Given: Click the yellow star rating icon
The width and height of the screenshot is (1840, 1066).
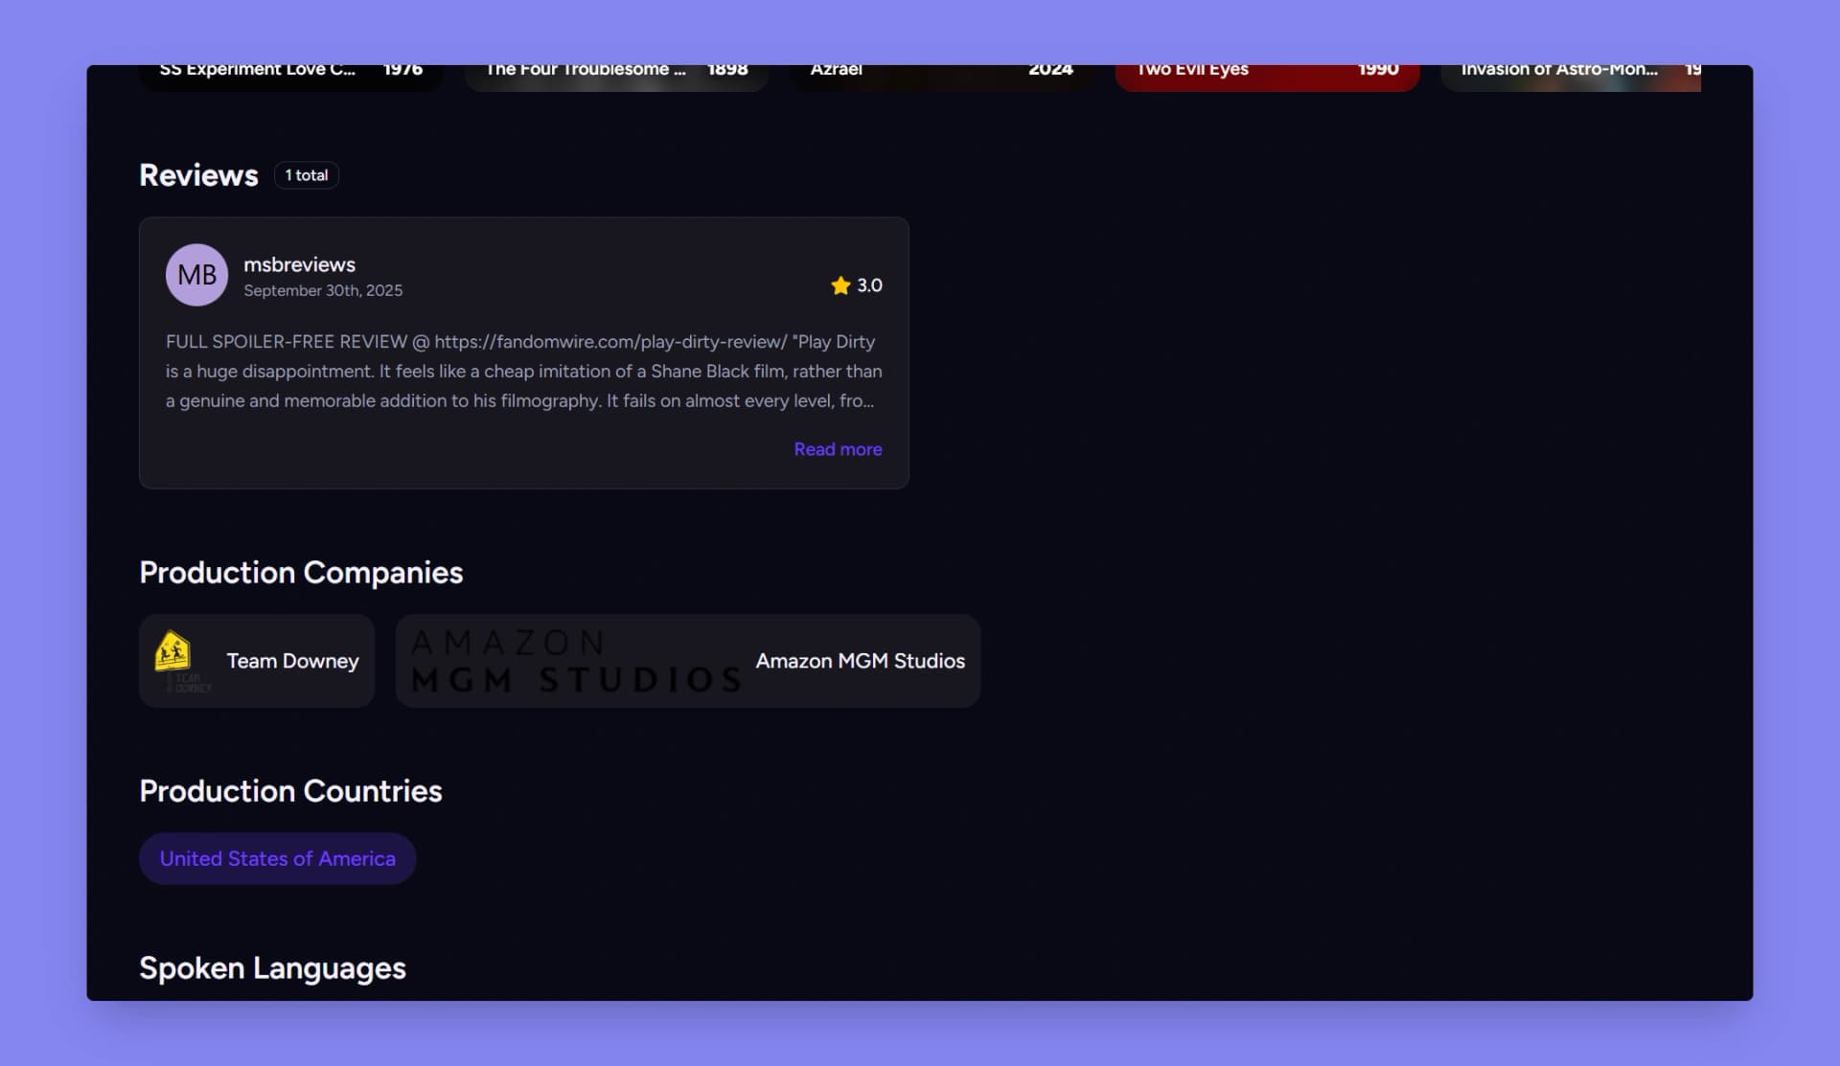Looking at the screenshot, I should pos(840,285).
